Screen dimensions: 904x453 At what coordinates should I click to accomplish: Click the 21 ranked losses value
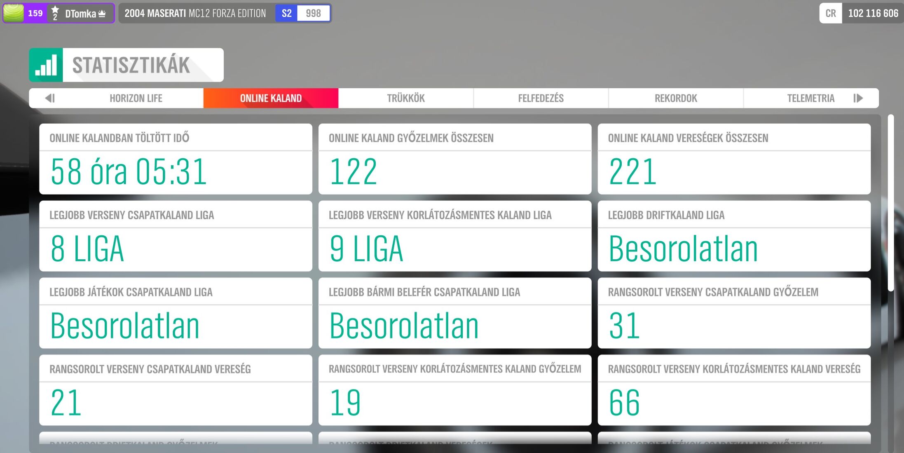click(x=66, y=403)
